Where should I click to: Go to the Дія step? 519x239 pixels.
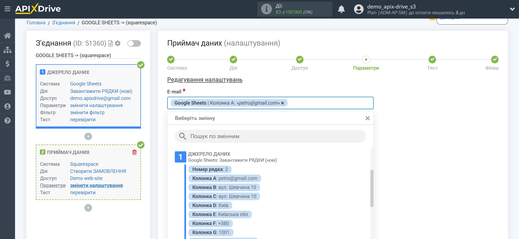coord(233,60)
